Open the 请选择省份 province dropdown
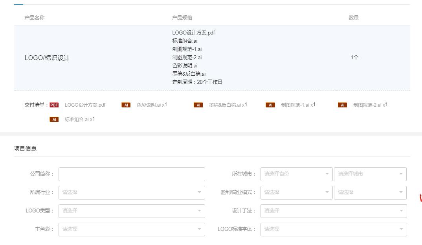The image size is (422, 245). coord(297,174)
